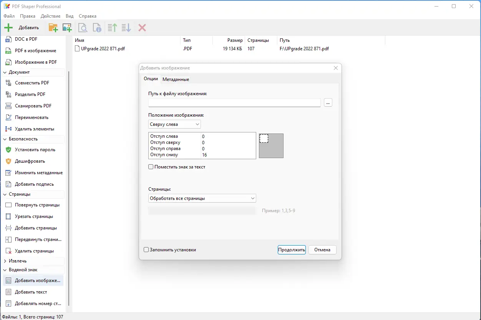
Task: Sort by Размер column header
Action: point(229,40)
